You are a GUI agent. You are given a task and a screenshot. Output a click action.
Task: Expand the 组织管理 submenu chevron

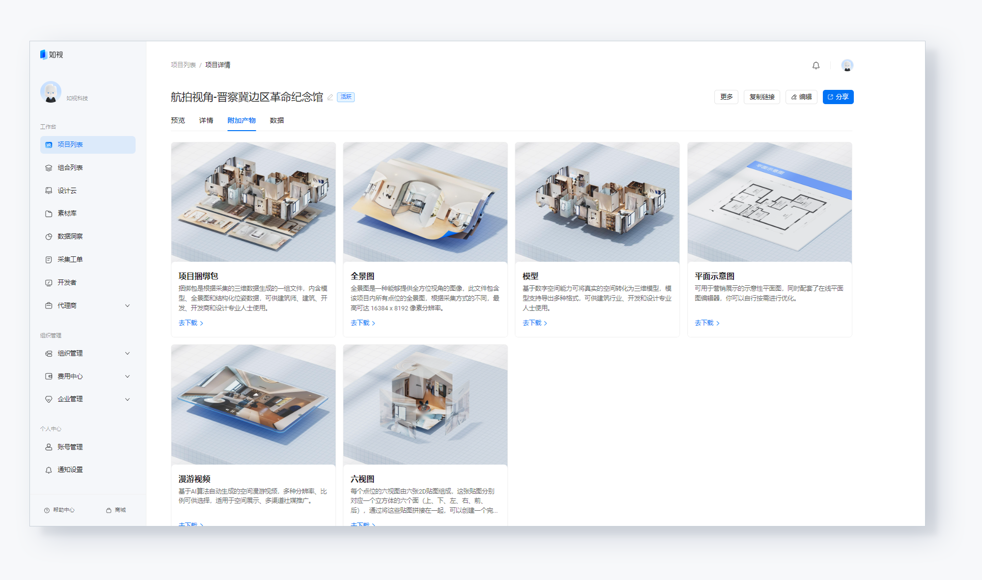[x=128, y=354]
